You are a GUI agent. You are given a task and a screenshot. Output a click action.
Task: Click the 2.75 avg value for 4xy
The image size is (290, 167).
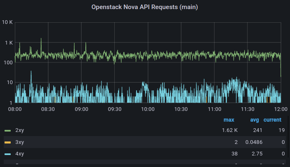click(x=257, y=154)
